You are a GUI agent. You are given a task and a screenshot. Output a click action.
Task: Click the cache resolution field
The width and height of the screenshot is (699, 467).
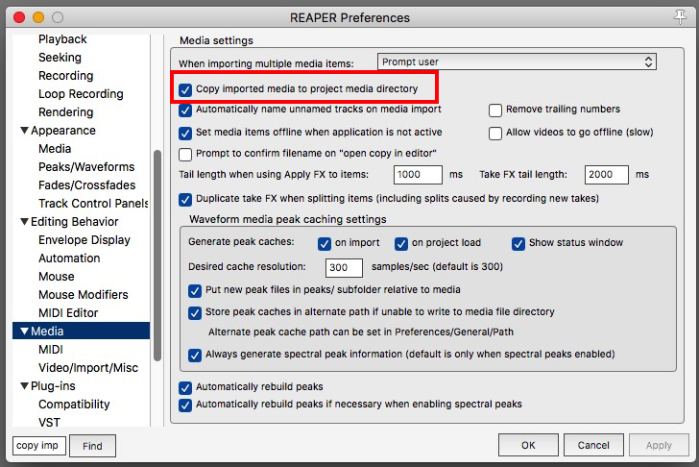point(344,268)
